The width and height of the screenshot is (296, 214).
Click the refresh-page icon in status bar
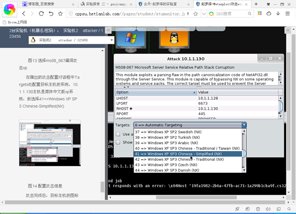pos(247,209)
